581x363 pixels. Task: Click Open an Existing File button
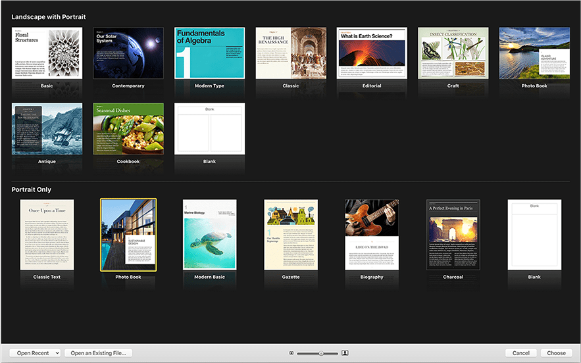(x=99, y=353)
